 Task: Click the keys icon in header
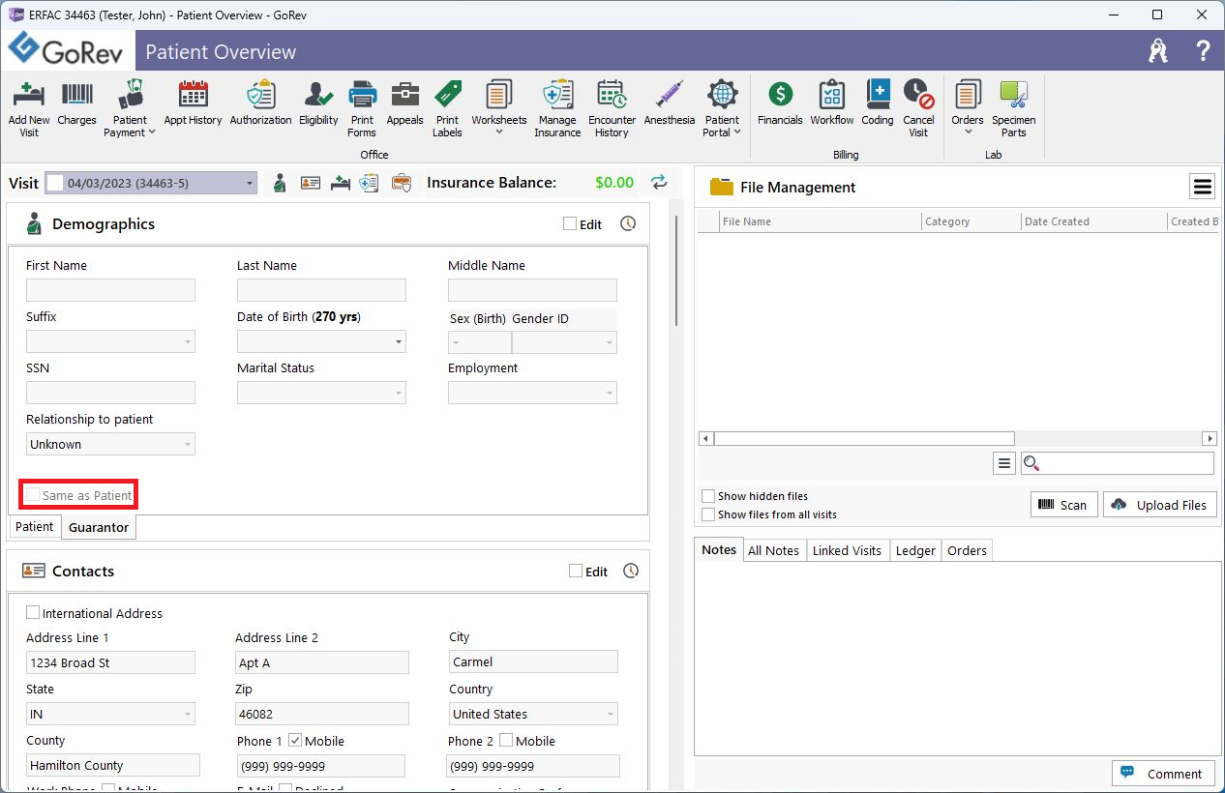tap(1158, 51)
